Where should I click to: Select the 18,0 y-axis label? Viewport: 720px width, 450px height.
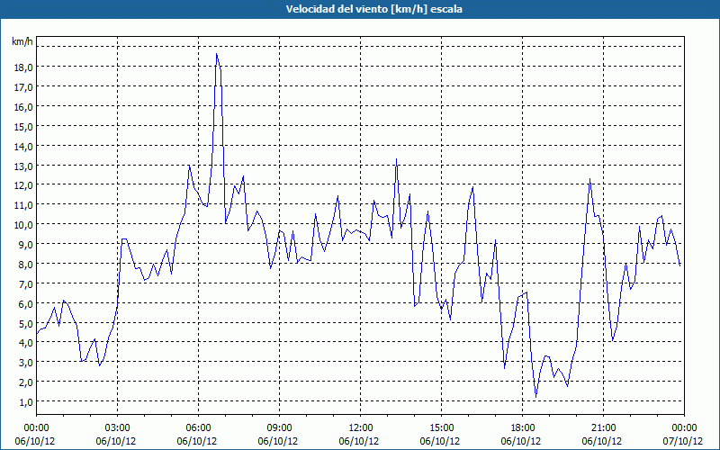[23, 67]
